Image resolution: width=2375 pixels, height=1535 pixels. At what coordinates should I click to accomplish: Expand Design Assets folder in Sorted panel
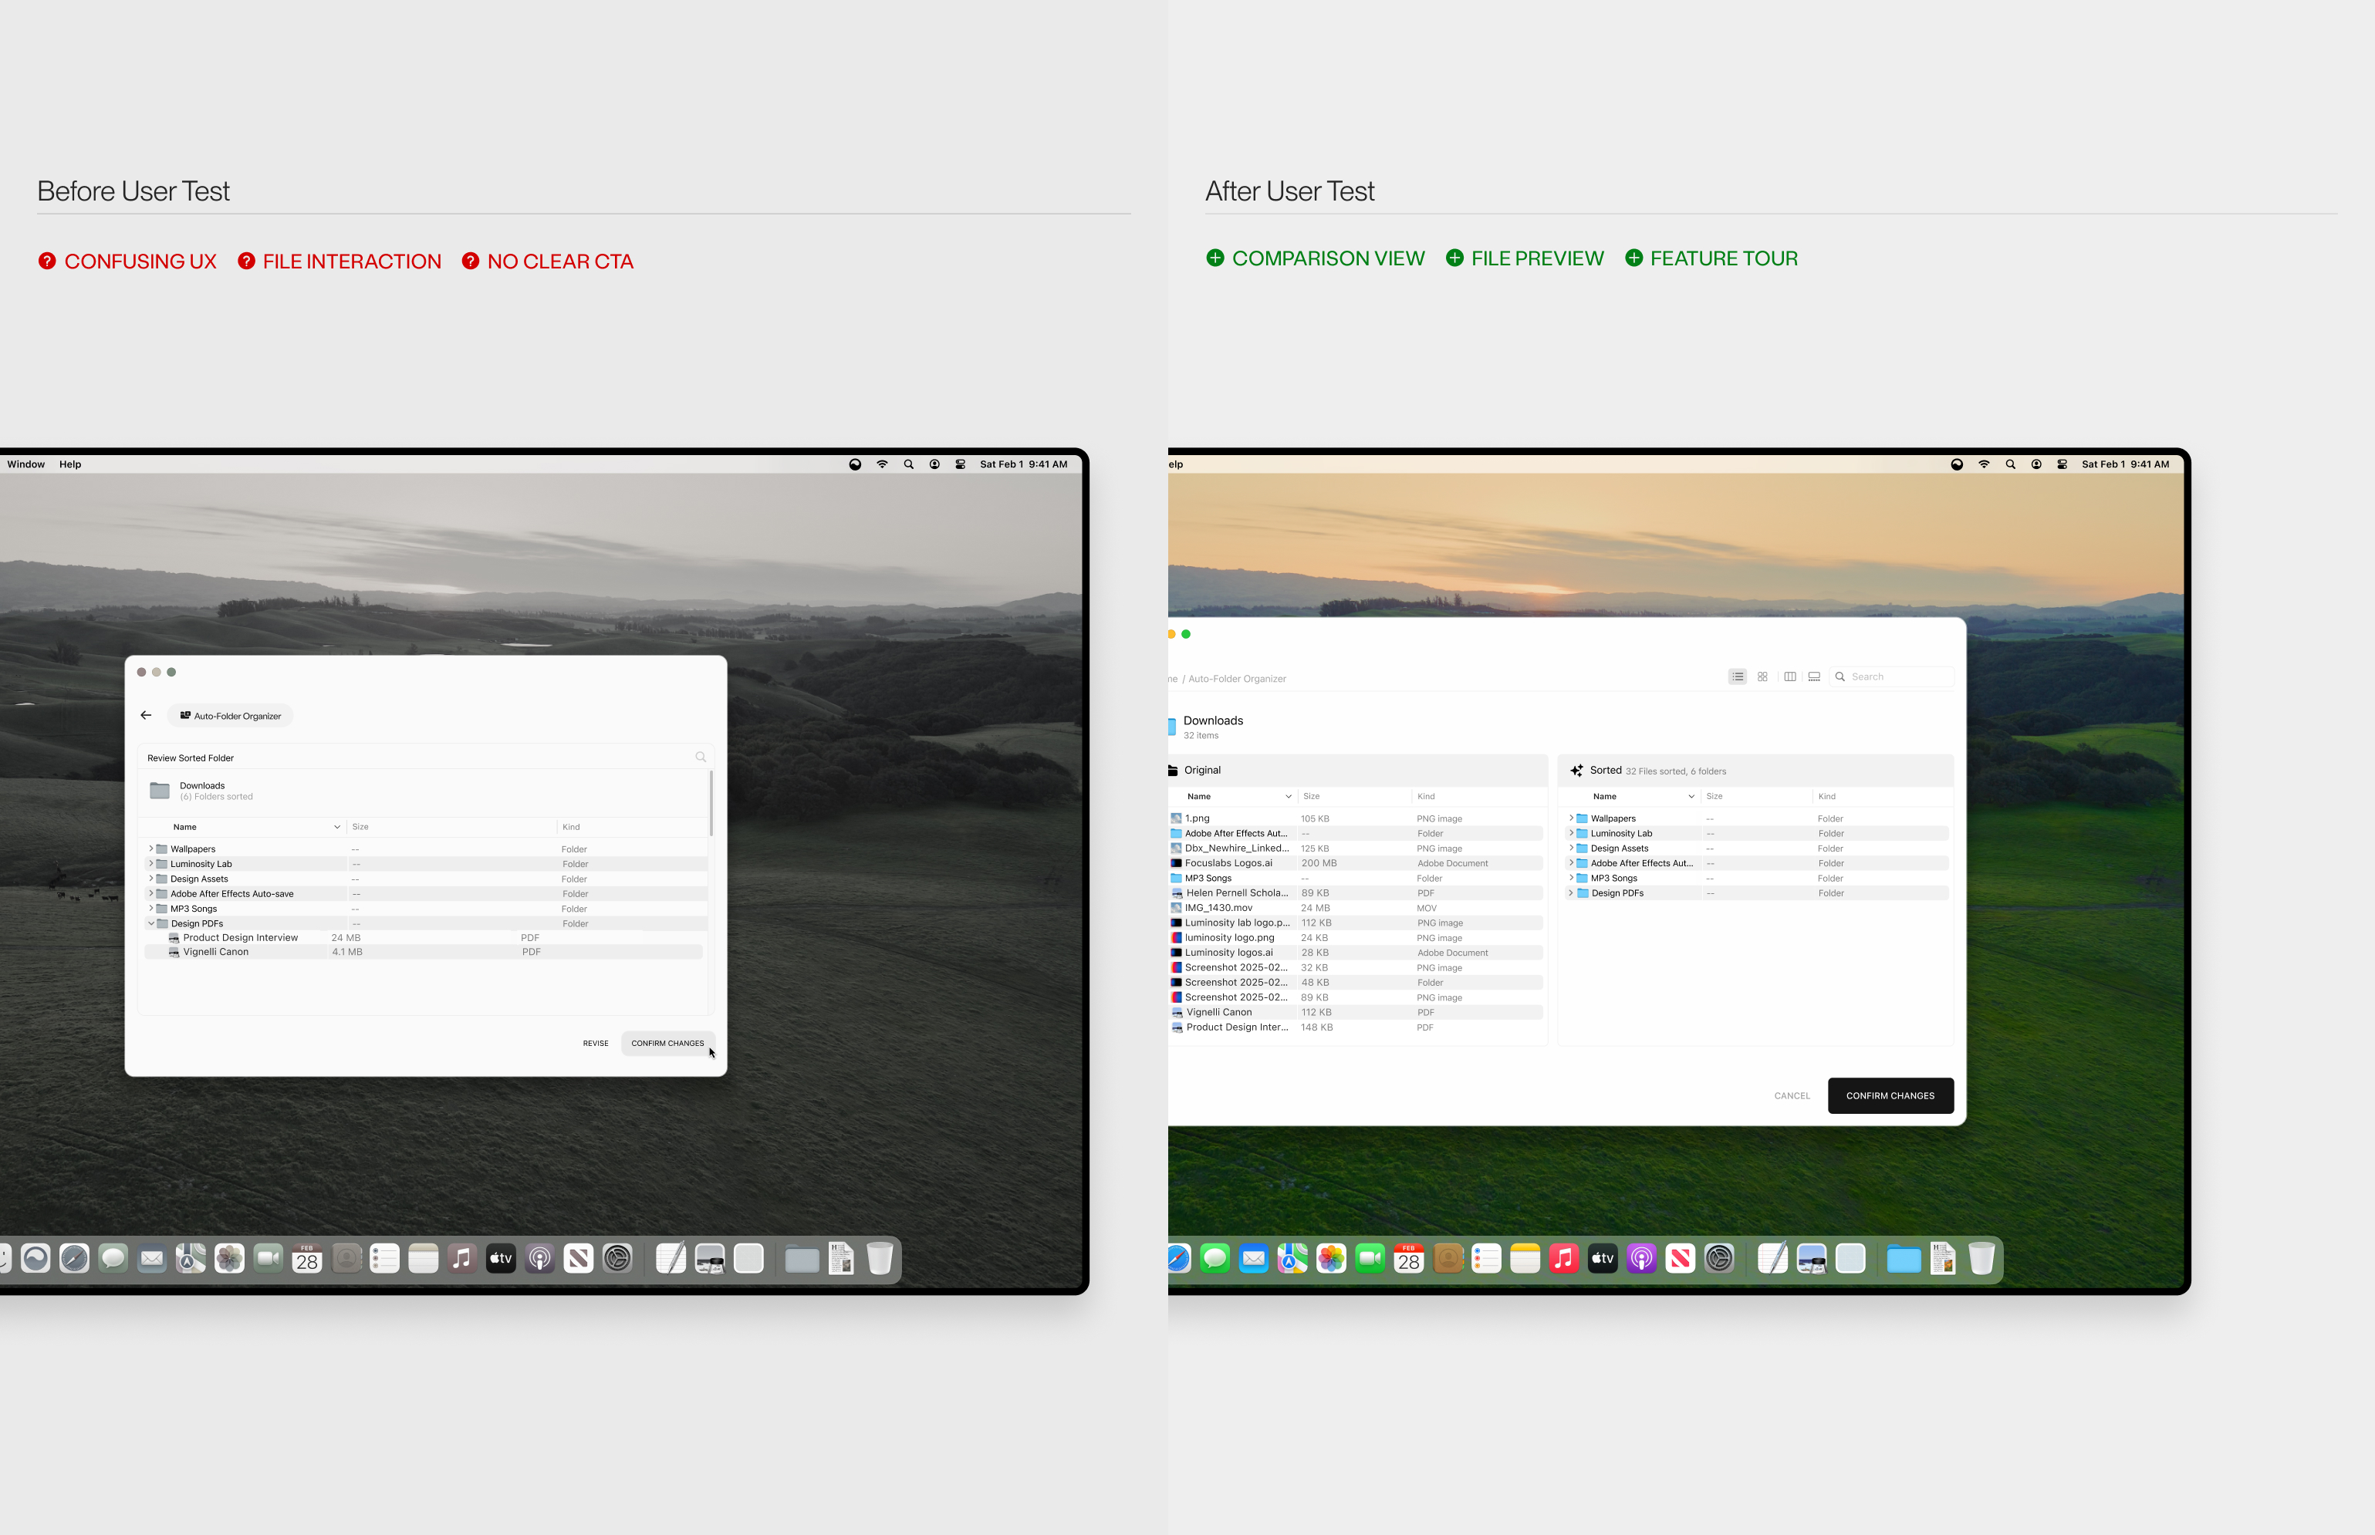point(1571,848)
